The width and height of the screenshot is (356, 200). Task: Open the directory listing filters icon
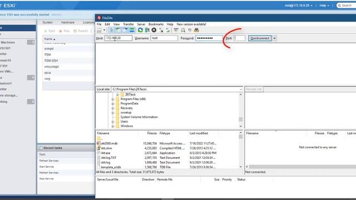click(176, 30)
